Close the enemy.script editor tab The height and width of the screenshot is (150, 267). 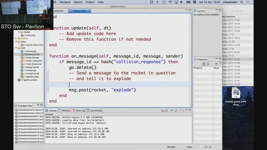tap(89, 11)
